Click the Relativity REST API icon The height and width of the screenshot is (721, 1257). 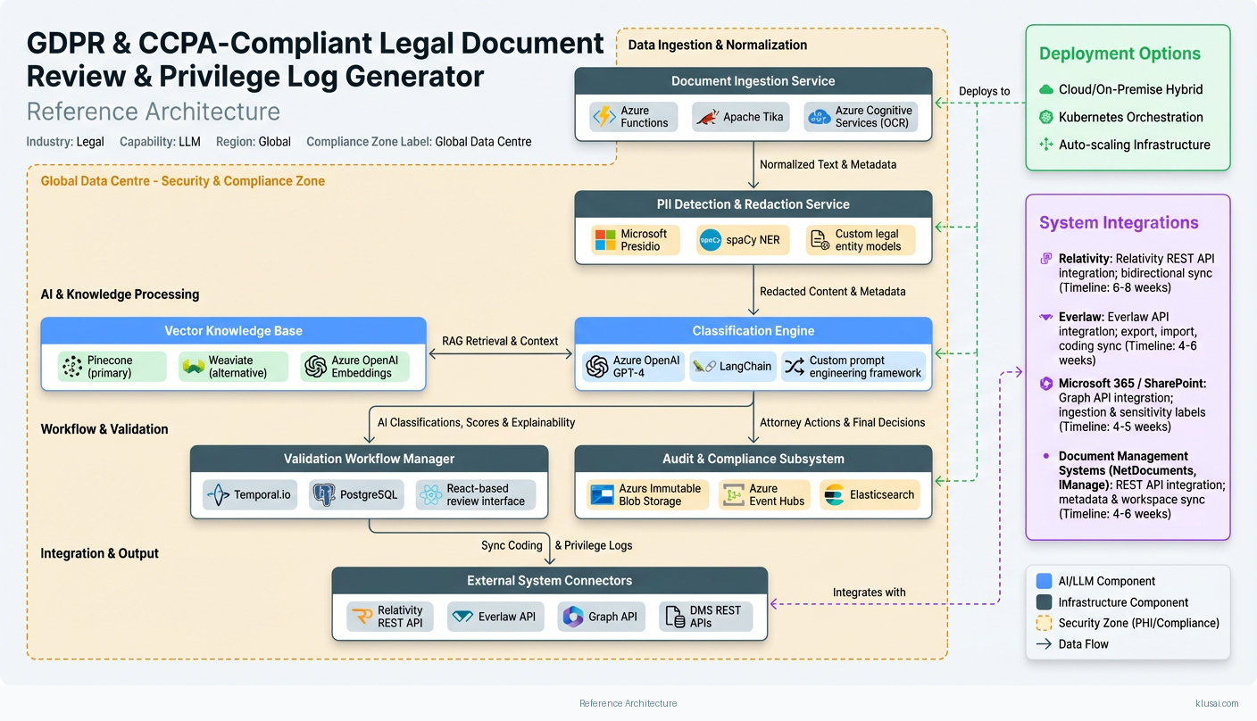[362, 617]
